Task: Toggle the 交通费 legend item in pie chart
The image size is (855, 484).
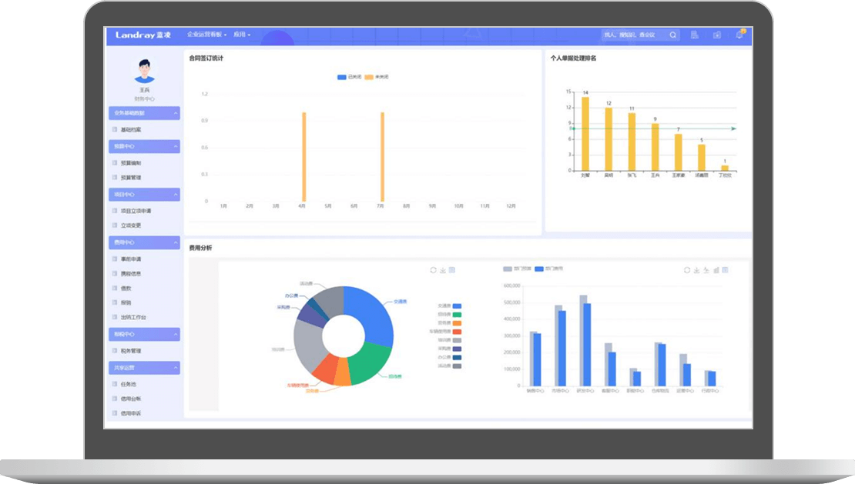Action: click(449, 305)
